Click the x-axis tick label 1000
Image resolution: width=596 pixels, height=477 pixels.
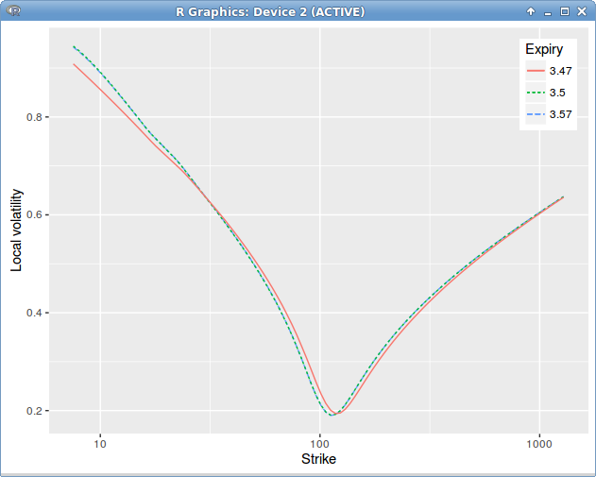point(539,444)
